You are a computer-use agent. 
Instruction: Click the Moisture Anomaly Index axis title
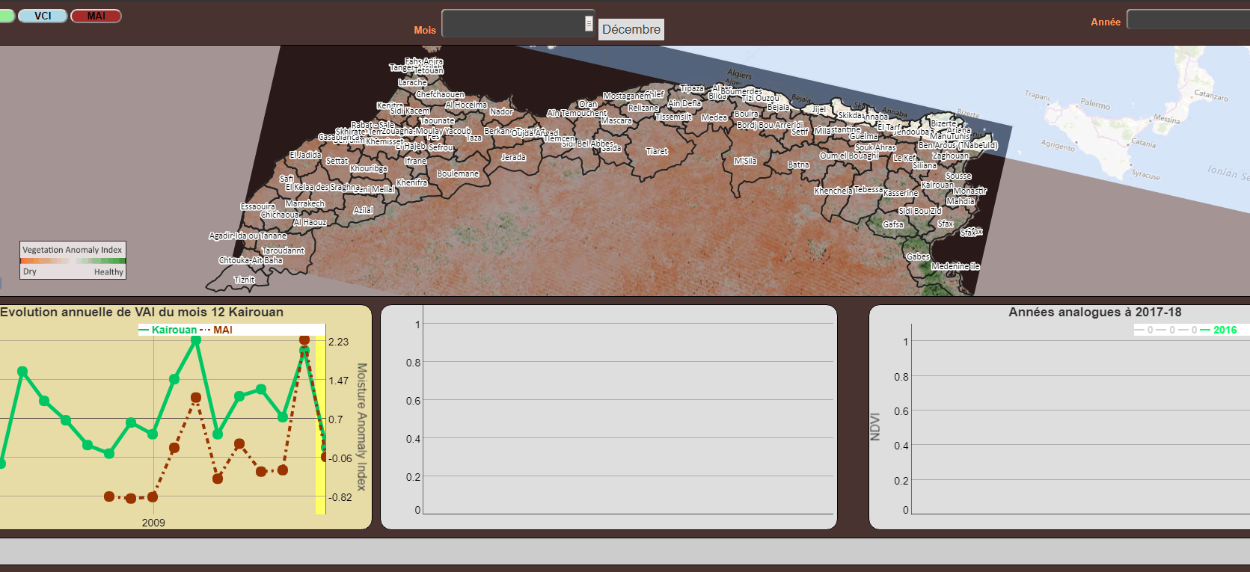(361, 427)
